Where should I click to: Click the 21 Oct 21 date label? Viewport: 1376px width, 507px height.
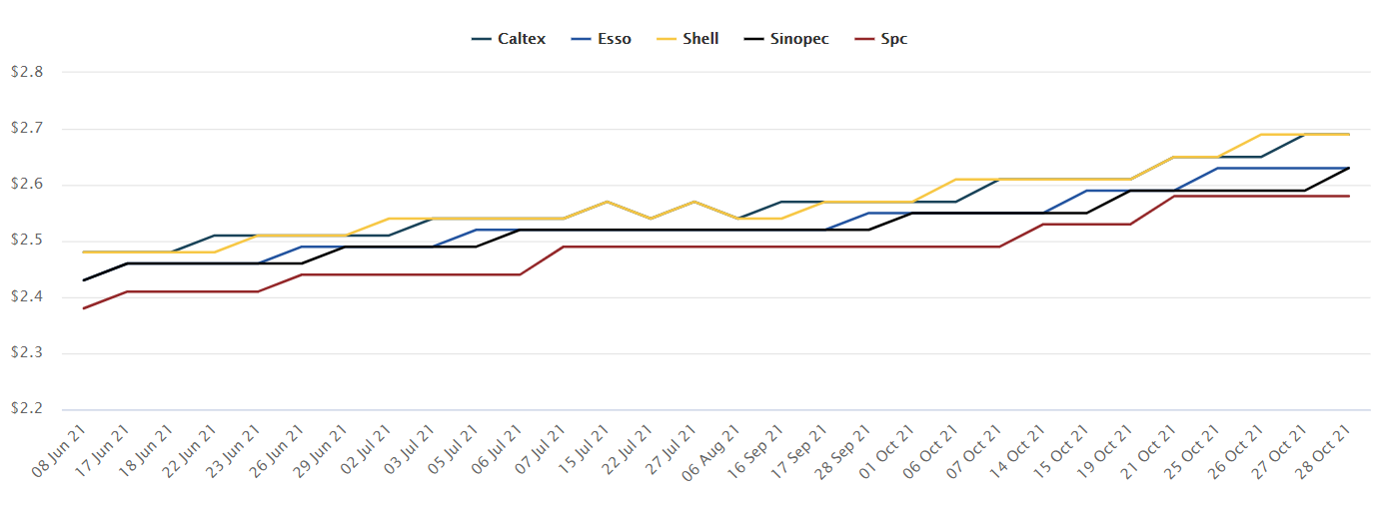point(1153,449)
